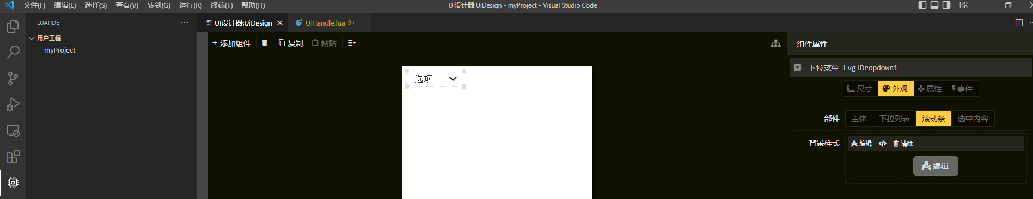Switch to the 事件 events tab
The image size is (1033, 199).
pos(962,89)
